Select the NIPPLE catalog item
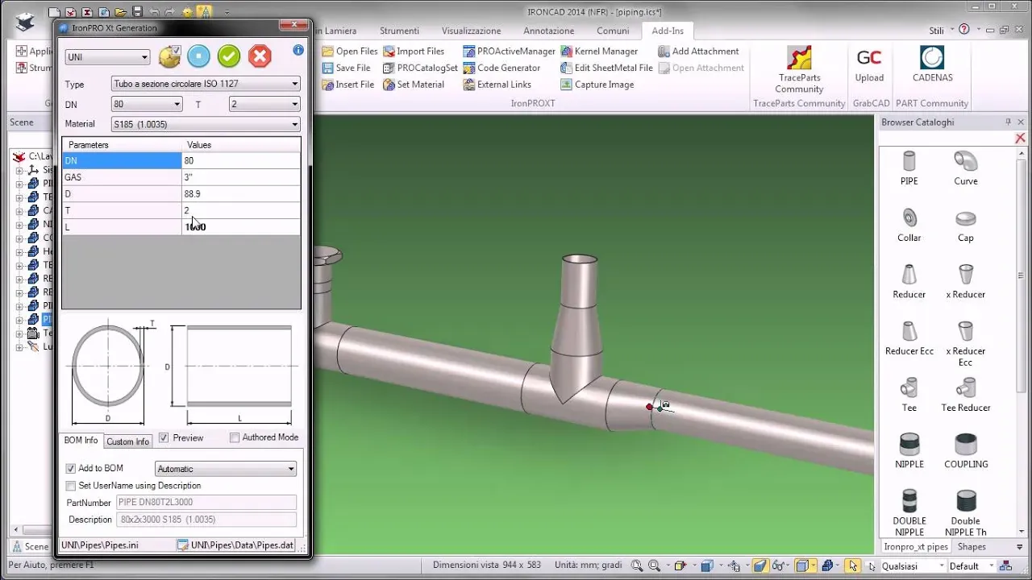This screenshot has width=1032, height=580. [x=909, y=451]
